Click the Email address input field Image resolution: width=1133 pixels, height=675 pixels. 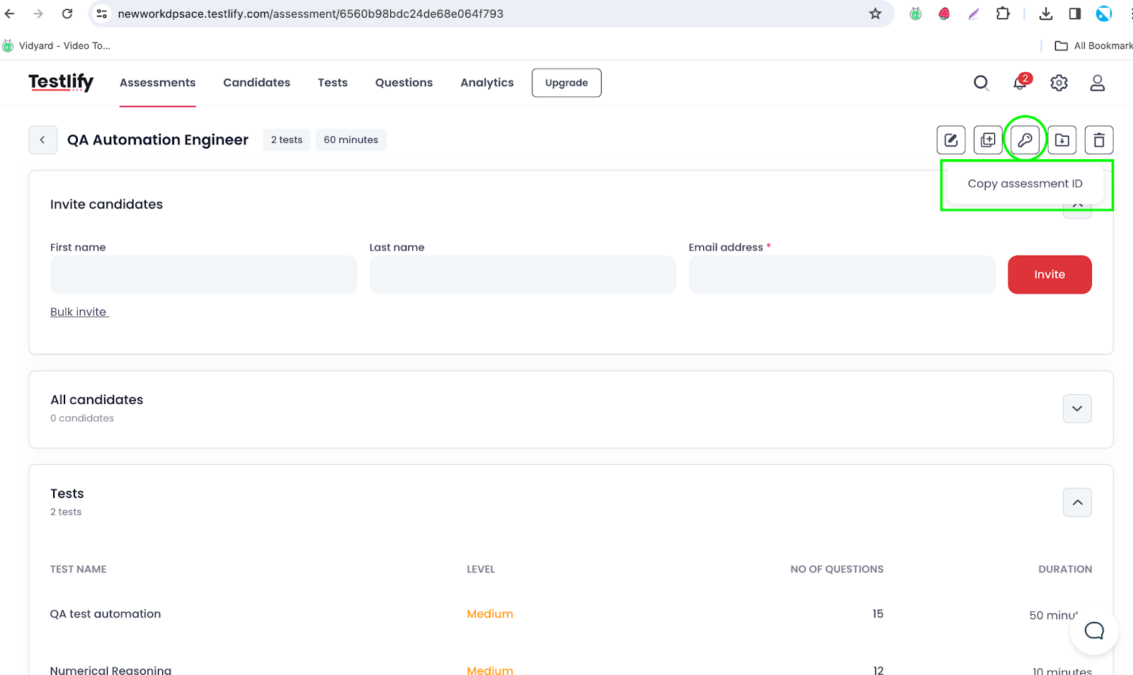tap(841, 275)
